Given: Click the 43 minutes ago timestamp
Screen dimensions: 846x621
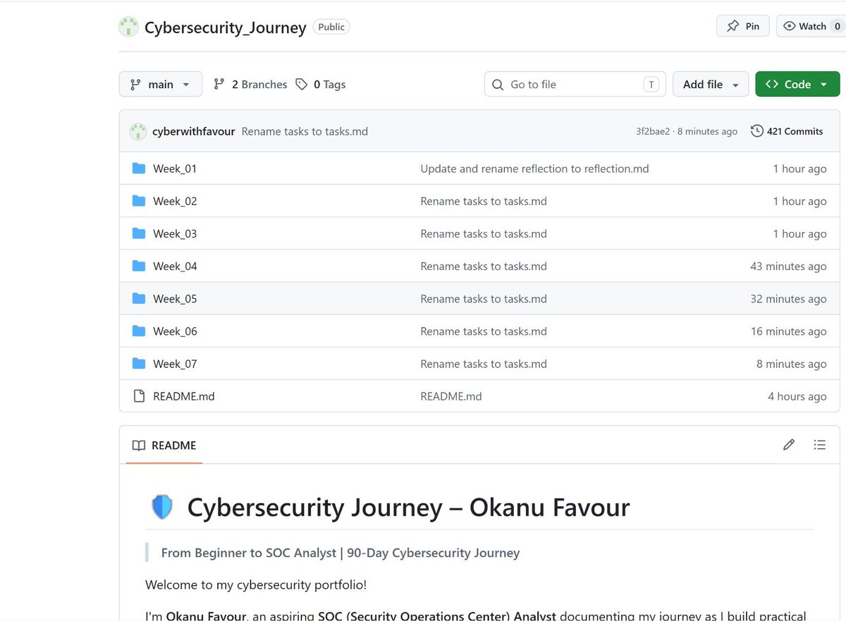Looking at the screenshot, I should [x=788, y=266].
